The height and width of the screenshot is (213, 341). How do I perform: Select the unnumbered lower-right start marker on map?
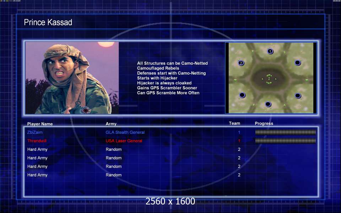click(x=298, y=95)
